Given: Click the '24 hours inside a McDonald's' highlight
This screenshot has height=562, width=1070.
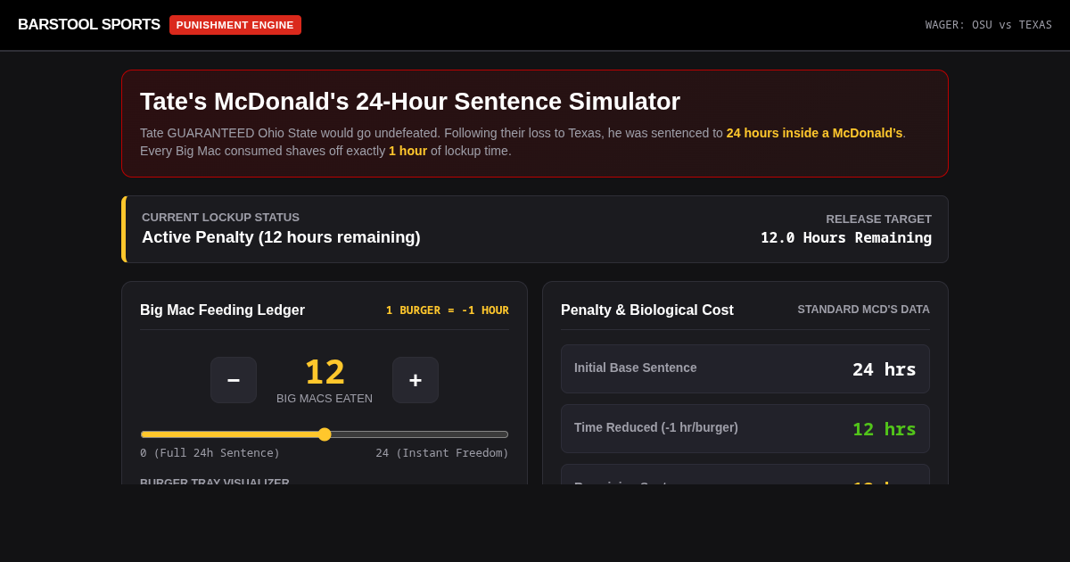Looking at the screenshot, I should [x=814, y=133].
